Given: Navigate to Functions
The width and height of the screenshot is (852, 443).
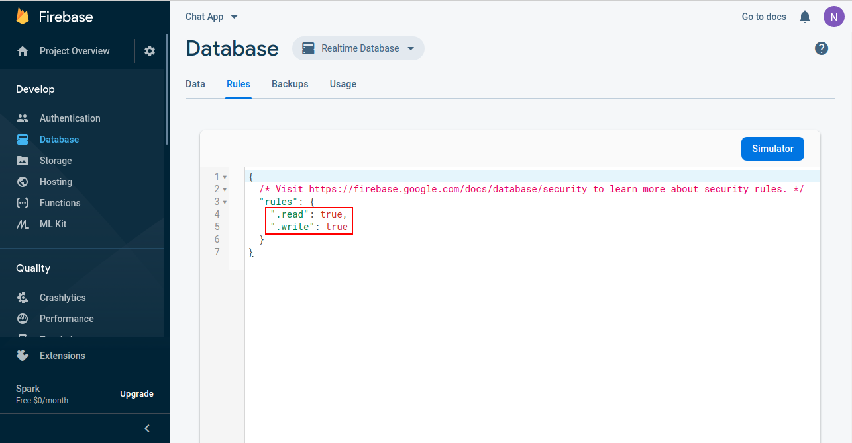Looking at the screenshot, I should tap(61, 202).
